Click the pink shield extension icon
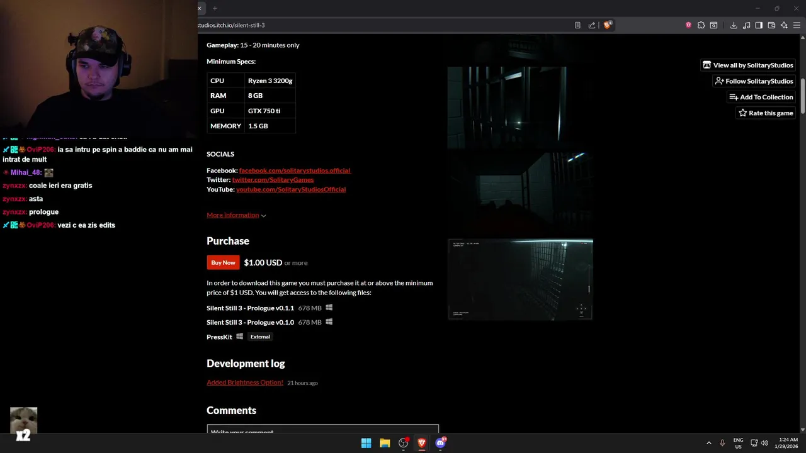806x453 pixels. click(688, 25)
